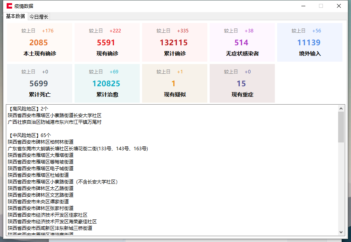Click scrollbar down arrow in risk list
This screenshot has width=351, height=242.
[x=341, y=232]
